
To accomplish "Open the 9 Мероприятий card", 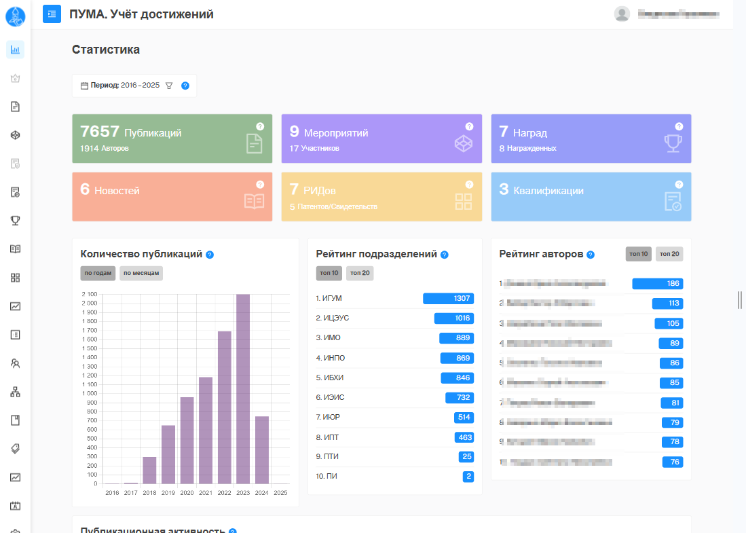I will point(381,139).
